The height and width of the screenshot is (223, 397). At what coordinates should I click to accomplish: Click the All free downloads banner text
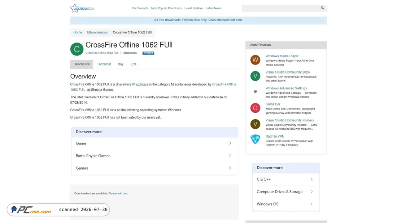[198, 20]
